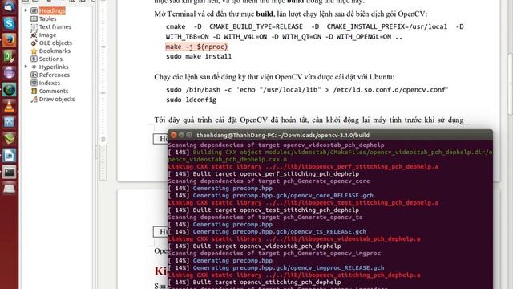The width and height of the screenshot is (513, 289).
Task: Click the 'sudo /bin/bash -c' command line
Action: tap(307, 90)
